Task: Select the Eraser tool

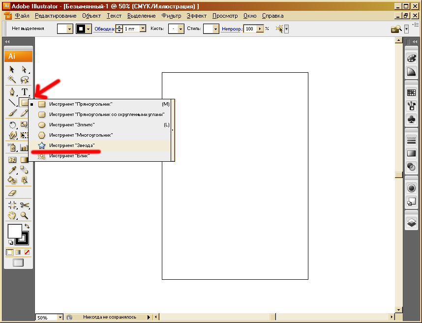Action: pyautogui.click(x=12, y=193)
